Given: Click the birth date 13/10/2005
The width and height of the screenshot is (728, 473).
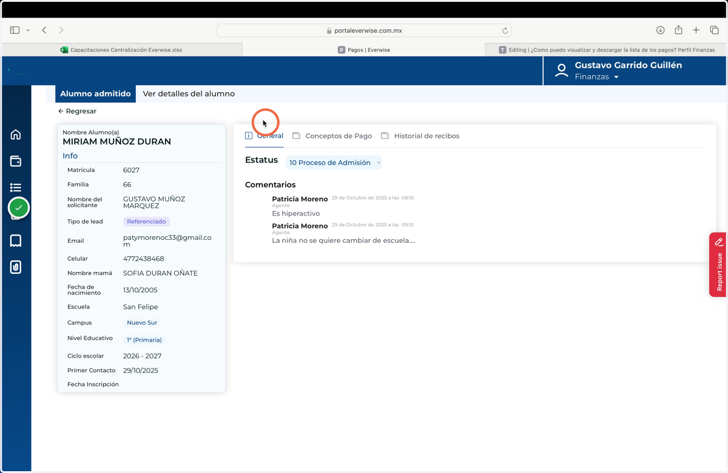Looking at the screenshot, I should click(140, 290).
